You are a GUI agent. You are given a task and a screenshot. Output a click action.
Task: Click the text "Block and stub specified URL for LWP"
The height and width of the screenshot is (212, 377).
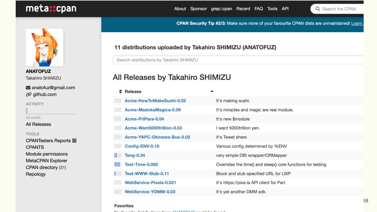[x=253, y=174]
